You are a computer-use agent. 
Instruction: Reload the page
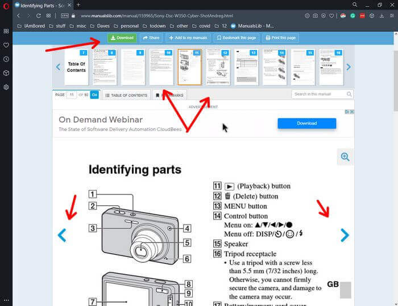[39, 16]
